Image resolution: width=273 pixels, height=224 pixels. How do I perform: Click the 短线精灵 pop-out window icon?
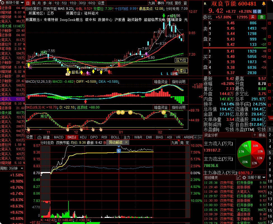[x=239, y=178]
